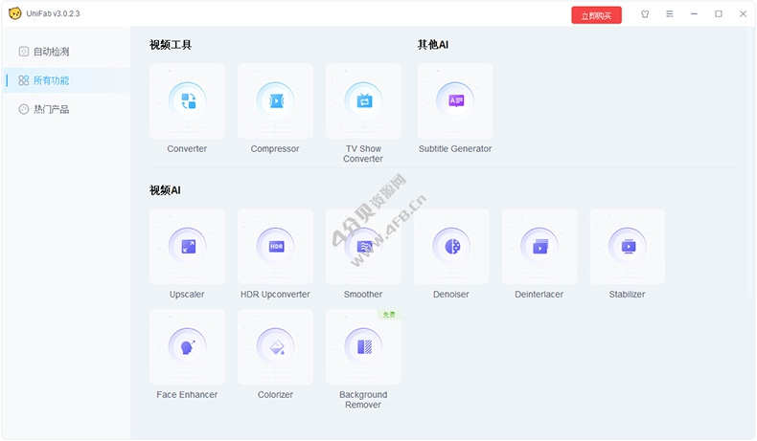Click the UniFab logo in title bar
The height and width of the screenshot is (441, 757).
[14, 14]
